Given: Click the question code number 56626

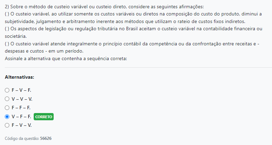Looking at the screenshot, I should point(46,138).
